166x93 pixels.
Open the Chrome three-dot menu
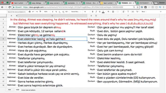(x=164, y=7)
